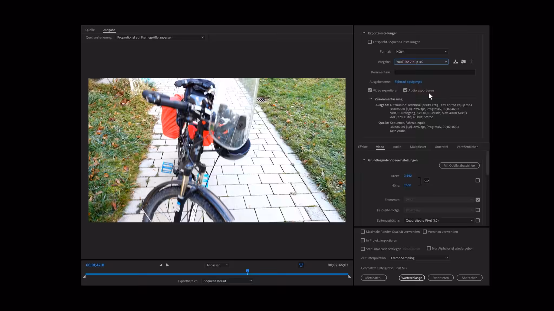This screenshot has height=311, width=554.
Task: Open the Format H.264 dropdown
Action: click(421, 52)
